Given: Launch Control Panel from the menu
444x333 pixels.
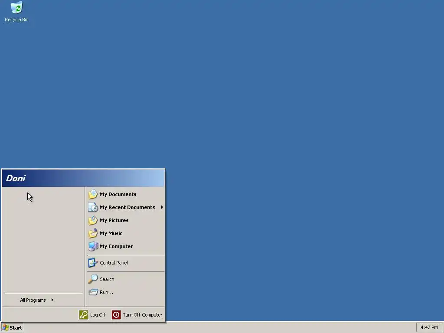Looking at the screenshot, I should point(126,263).
